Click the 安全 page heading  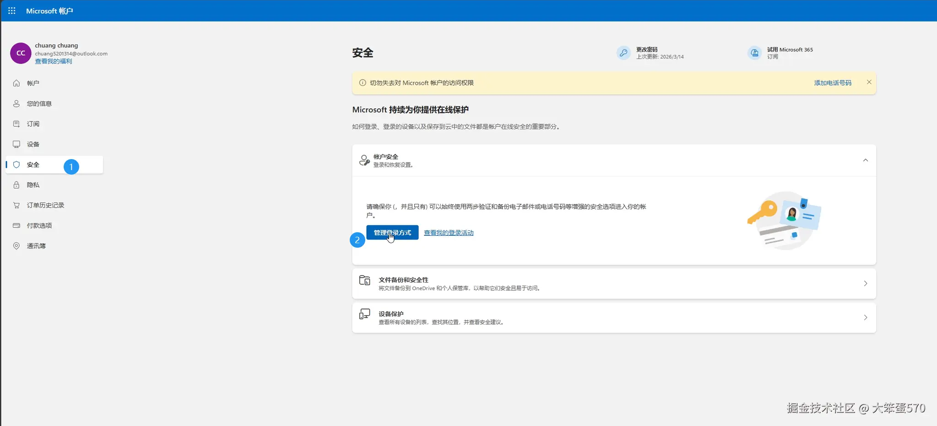(x=363, y=53)
